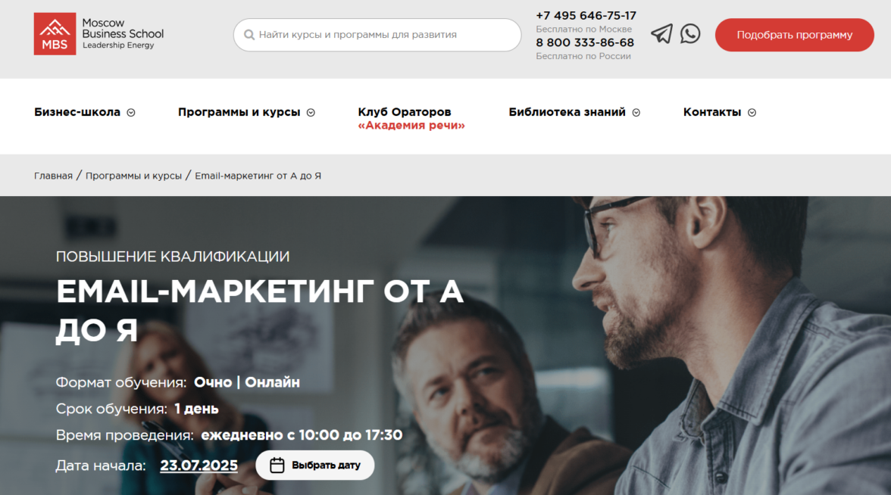Open the WhatsApp chat icon
891x495 pixels.
689,33
